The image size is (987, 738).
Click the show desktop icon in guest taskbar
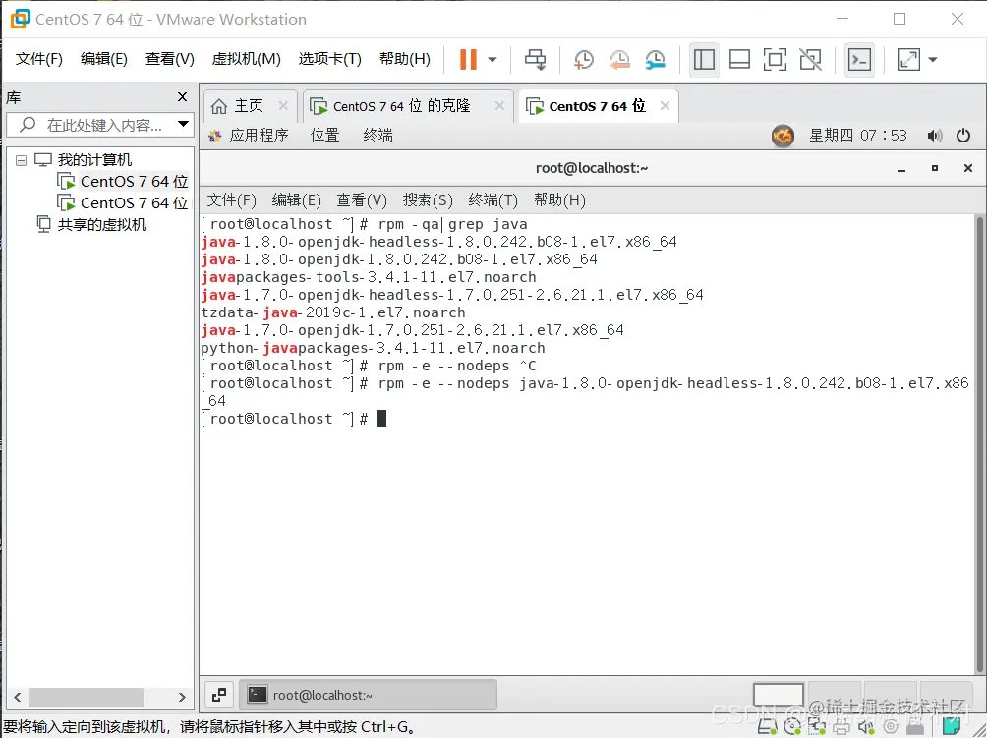(x=219, y=695)
